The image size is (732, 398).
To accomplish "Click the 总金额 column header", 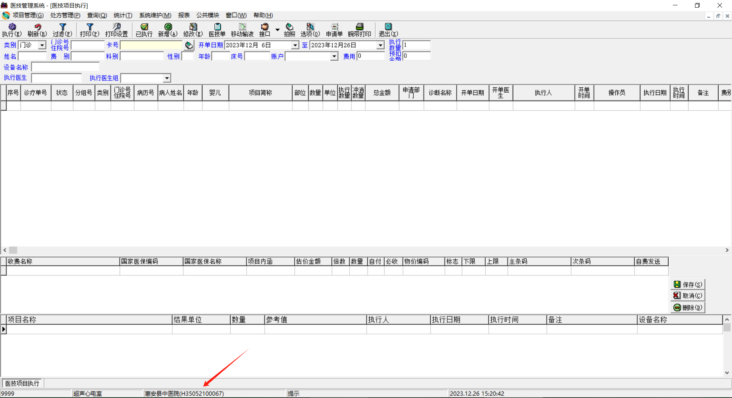I will point(382,93).
